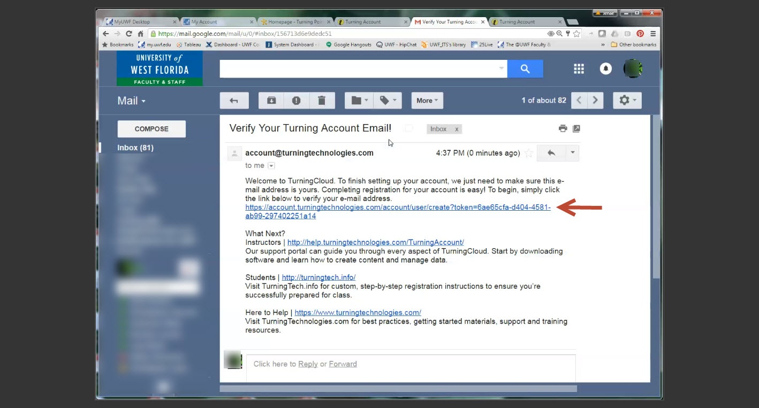The image size is (759, 408).
Task: Click the Pinterest extension icon
Action: point(640,33)
